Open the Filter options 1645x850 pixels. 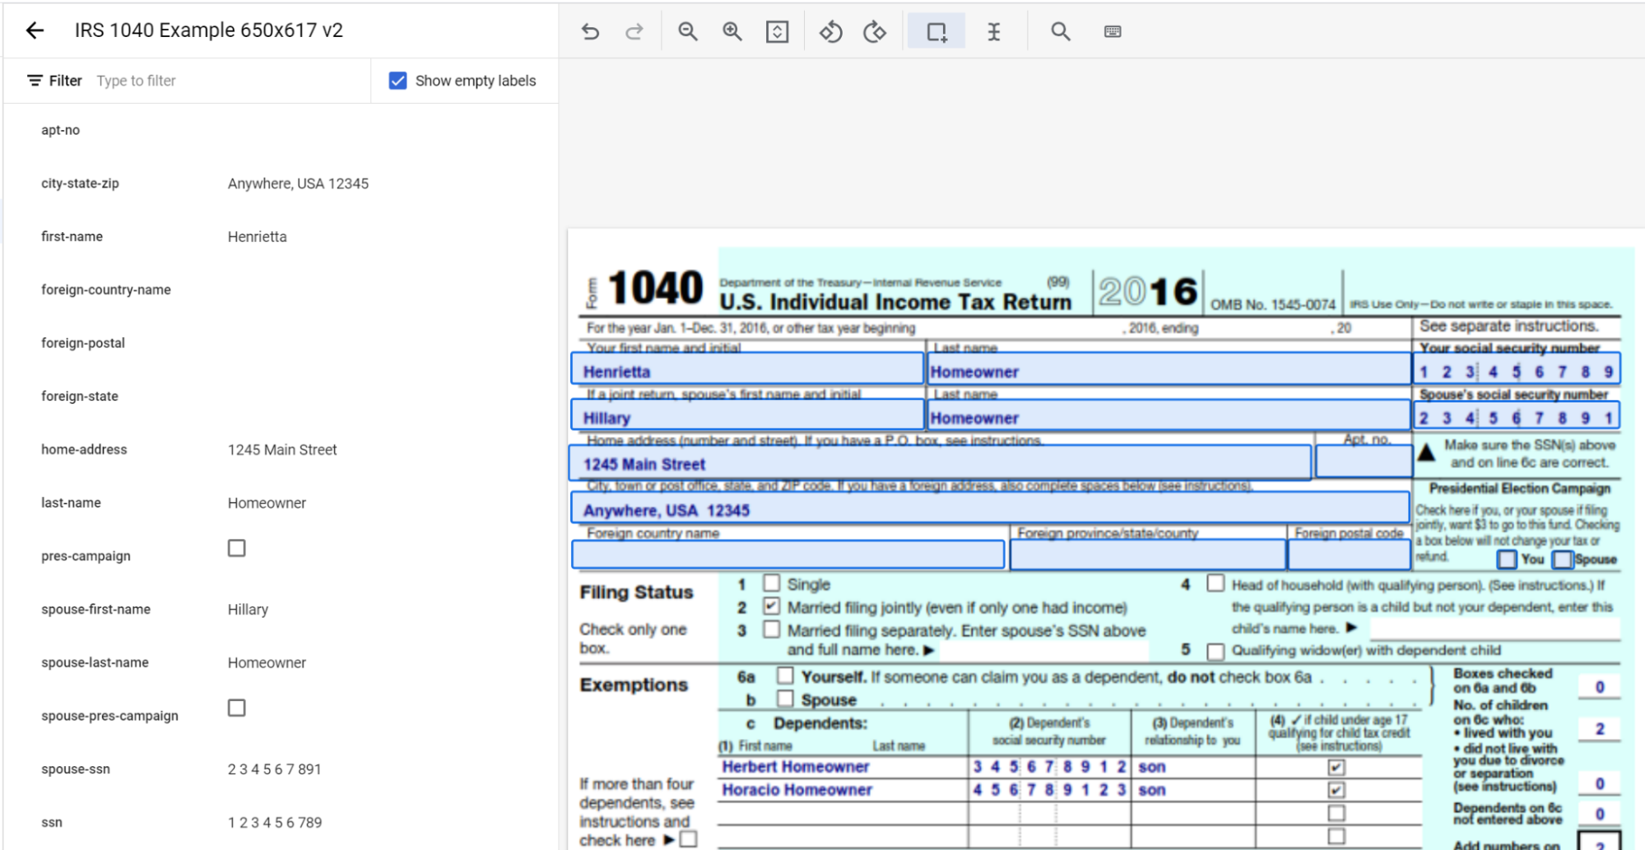coord(54,80)
